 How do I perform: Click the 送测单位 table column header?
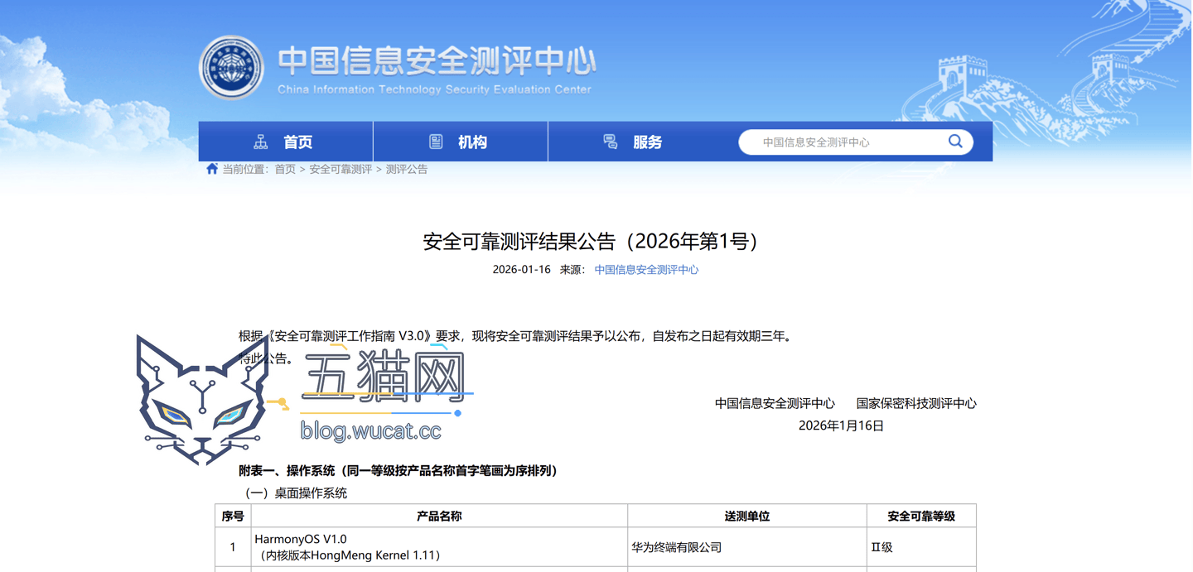click(747, 516)
